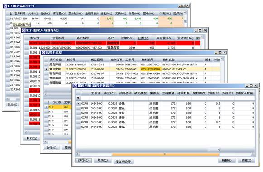Click 执行(O) in WIP (按产品料号) window
Screen dimensions: 263x172
point(12,105)
